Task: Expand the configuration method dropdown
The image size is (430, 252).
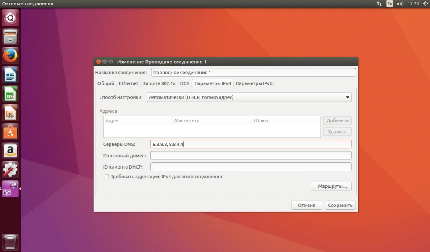Action: click(250, 97)
